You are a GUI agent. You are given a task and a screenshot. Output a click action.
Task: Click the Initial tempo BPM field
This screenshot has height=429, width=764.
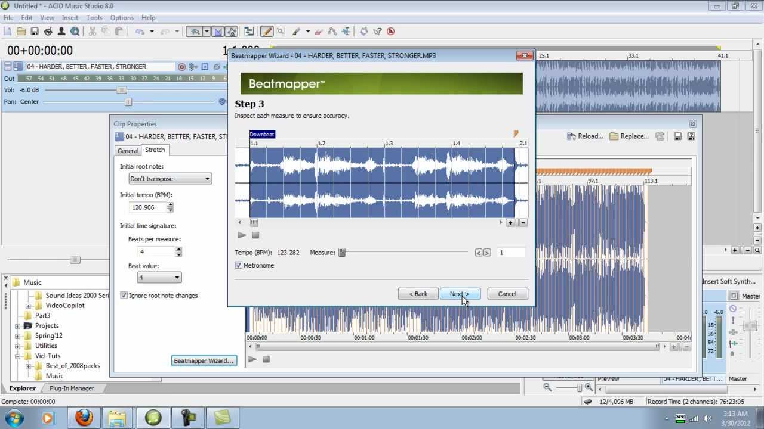pos(148,207)
